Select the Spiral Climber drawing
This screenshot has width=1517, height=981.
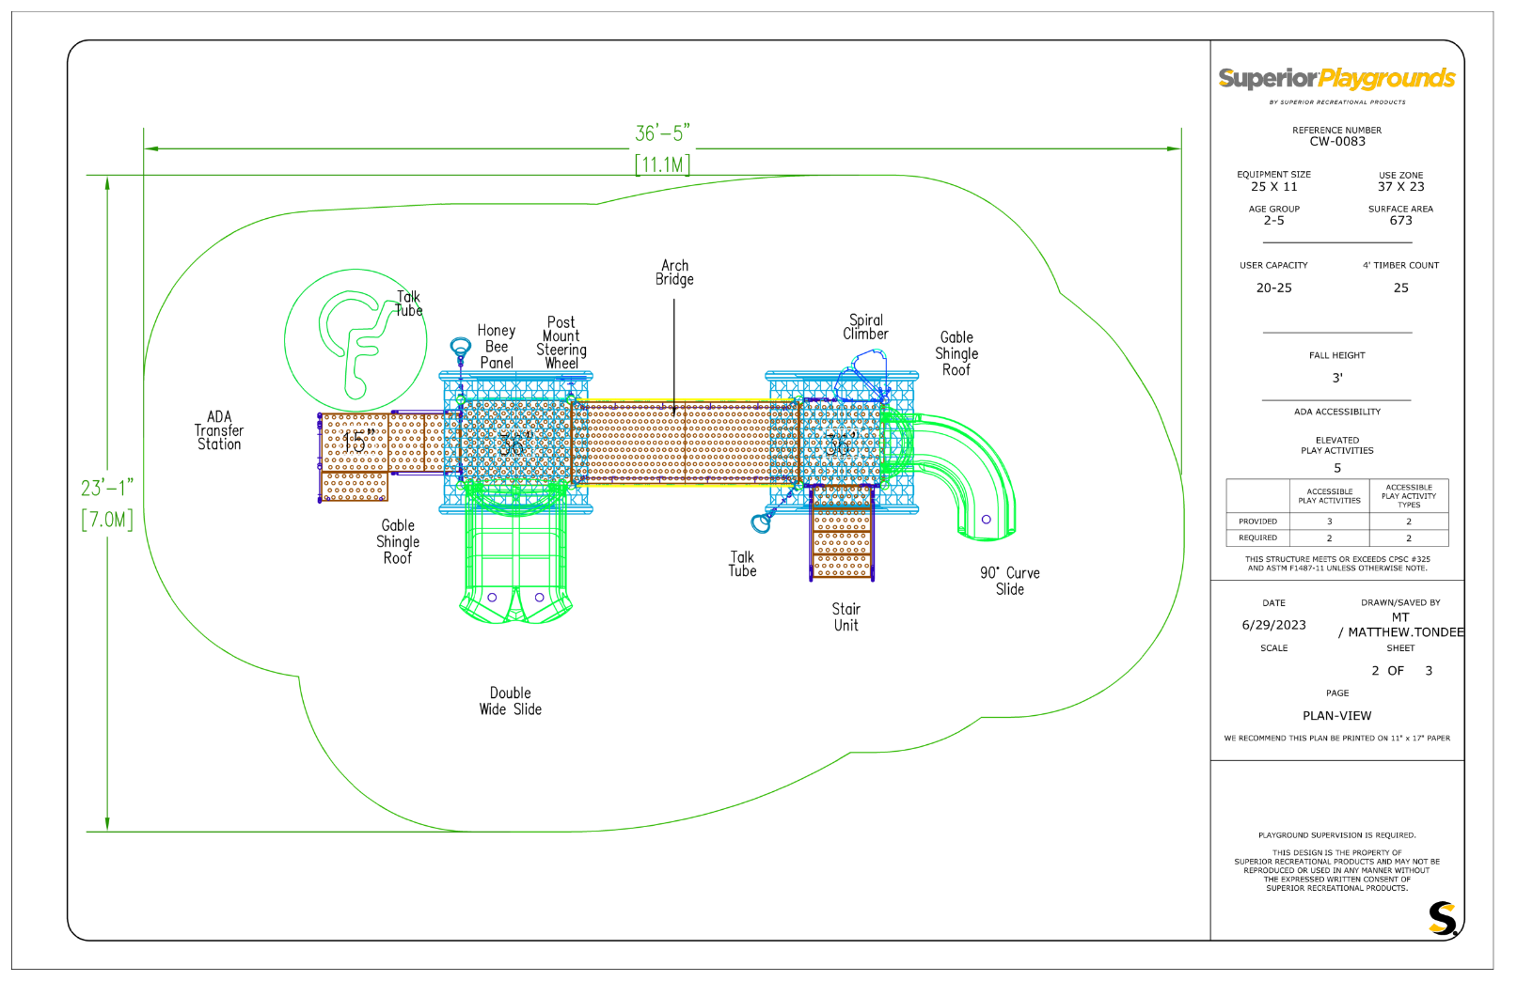point(863,376)
